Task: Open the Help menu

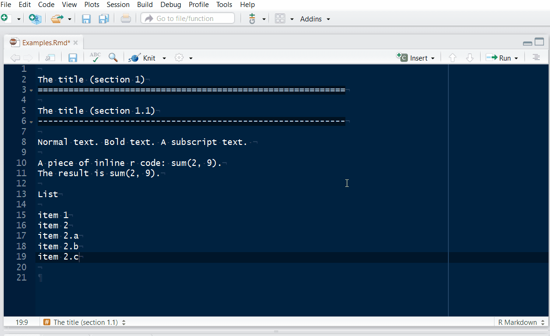Action: pyautogui.click(x=247, y=5)
